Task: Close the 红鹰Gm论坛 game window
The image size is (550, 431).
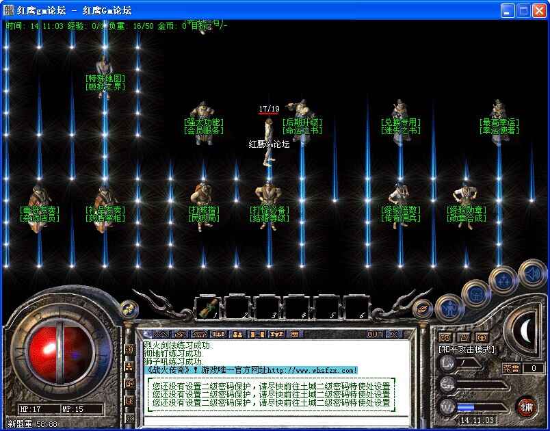Action: [x=540, y=11]
